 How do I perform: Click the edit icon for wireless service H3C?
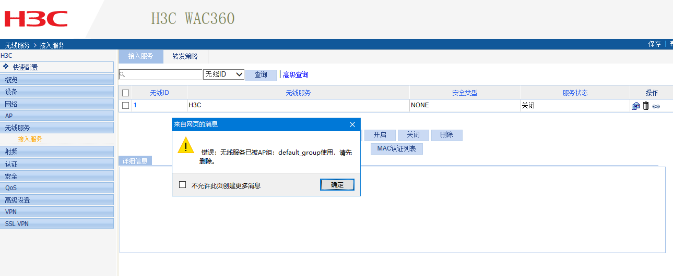[635, 106]
